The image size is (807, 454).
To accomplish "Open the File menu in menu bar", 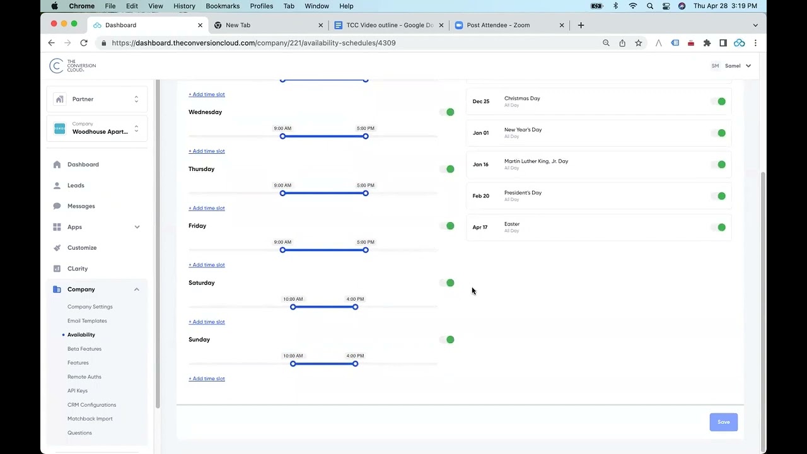I will tap(110, 6).
